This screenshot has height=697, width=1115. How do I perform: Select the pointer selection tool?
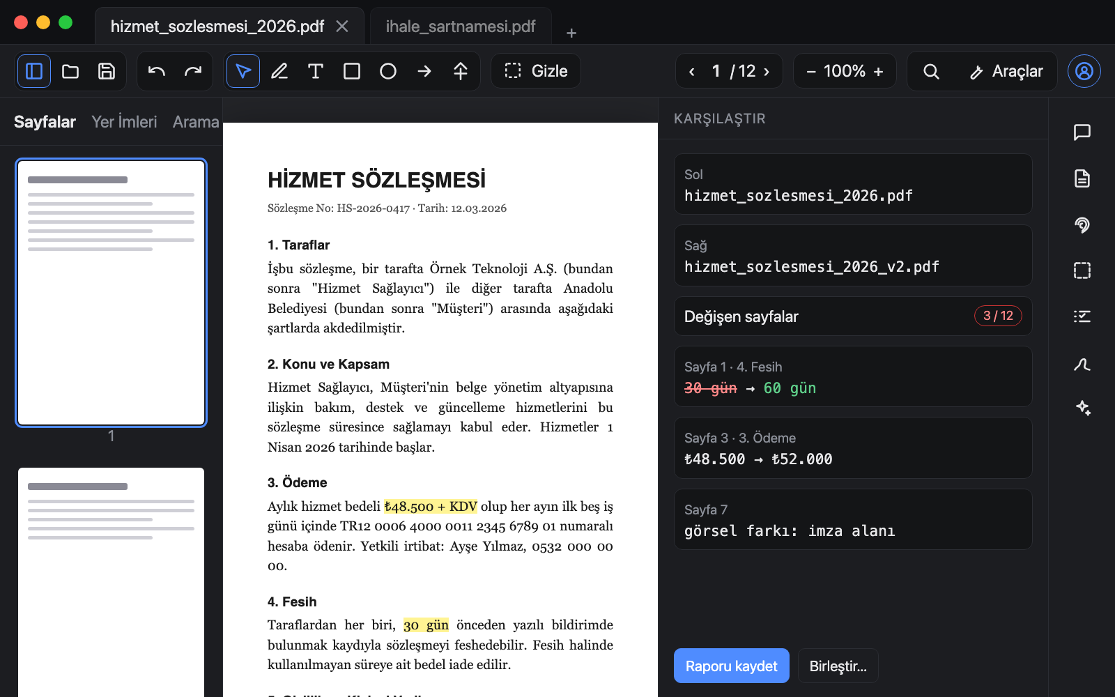coord(243,71)
